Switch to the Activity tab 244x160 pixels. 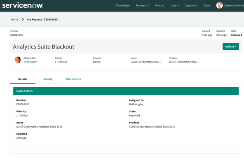(48, 79)
